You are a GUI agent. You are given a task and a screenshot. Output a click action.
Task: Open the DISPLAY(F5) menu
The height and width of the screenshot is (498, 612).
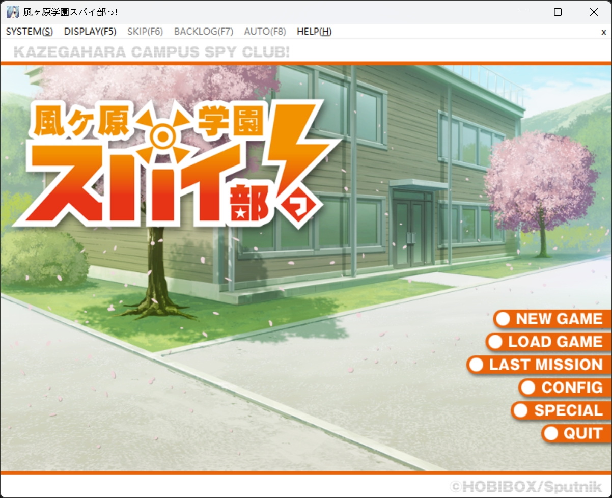pyautogui.click(x=90, y=32)
